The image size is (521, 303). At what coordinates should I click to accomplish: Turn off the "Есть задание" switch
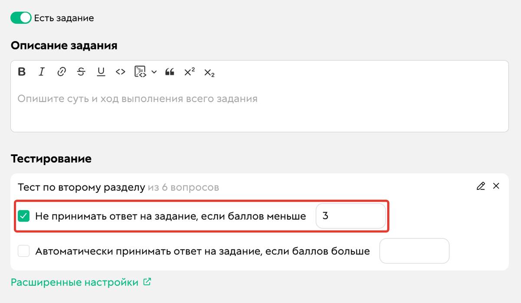pyautogui.click(x=21, y=18)
